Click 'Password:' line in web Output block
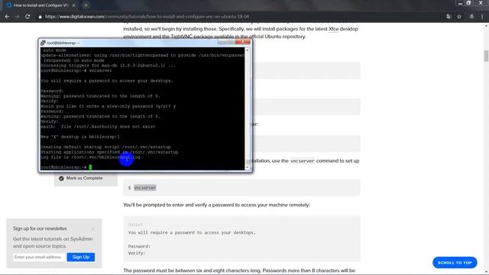This screenshot has width=489, height=275. click(139, 246)
